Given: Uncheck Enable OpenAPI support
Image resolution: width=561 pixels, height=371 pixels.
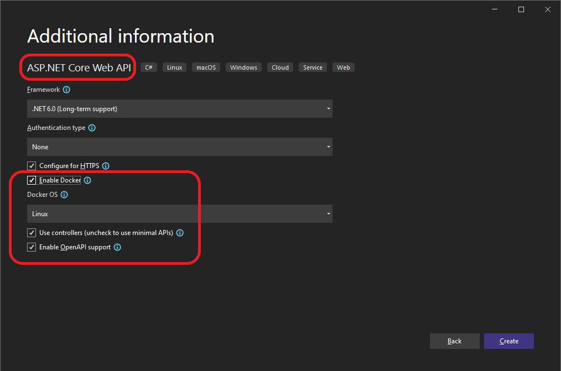Looking at the screenshot, I should [x=32, y=247].
